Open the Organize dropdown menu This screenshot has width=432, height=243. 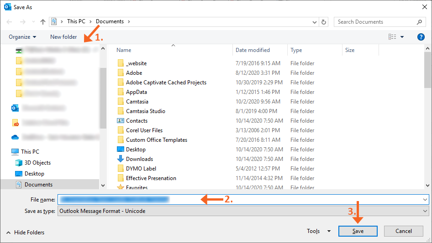tap(22, 37)
